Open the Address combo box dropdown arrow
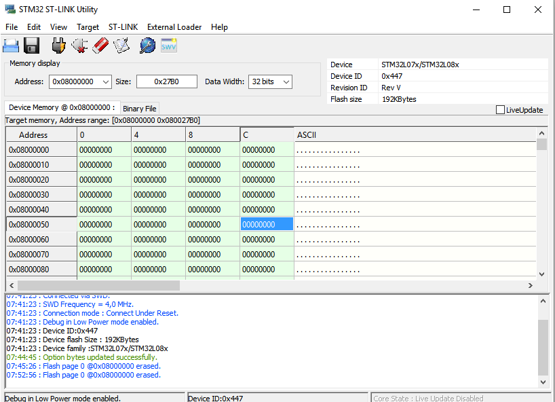 coord(105,81)
